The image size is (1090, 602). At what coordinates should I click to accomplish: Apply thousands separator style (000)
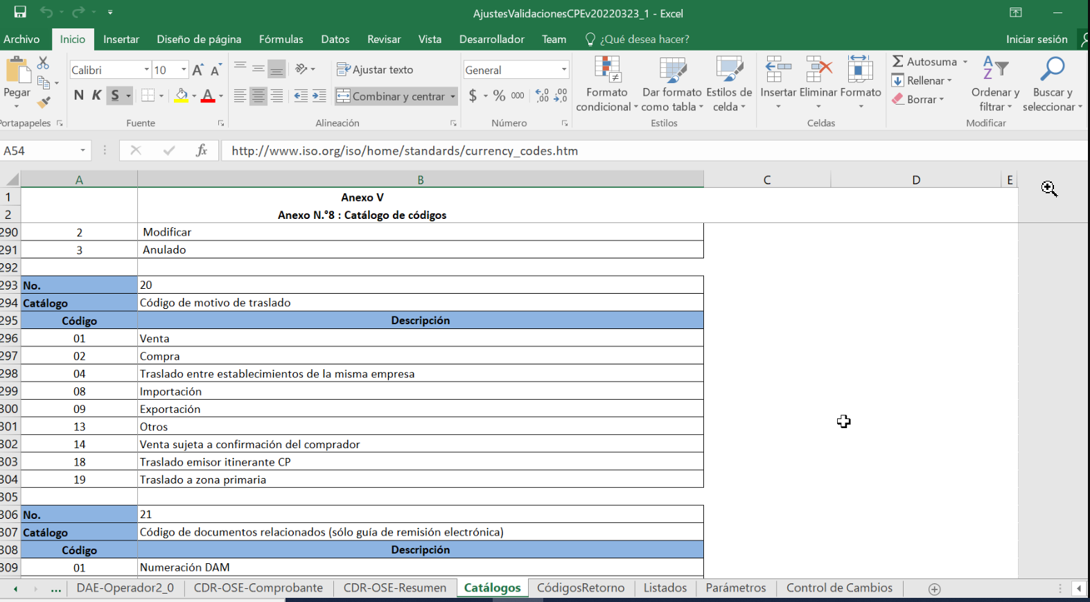(x=518, y=96)
